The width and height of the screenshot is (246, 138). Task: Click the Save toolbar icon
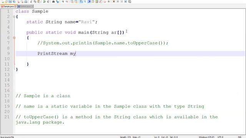click(x=10, y=2)
